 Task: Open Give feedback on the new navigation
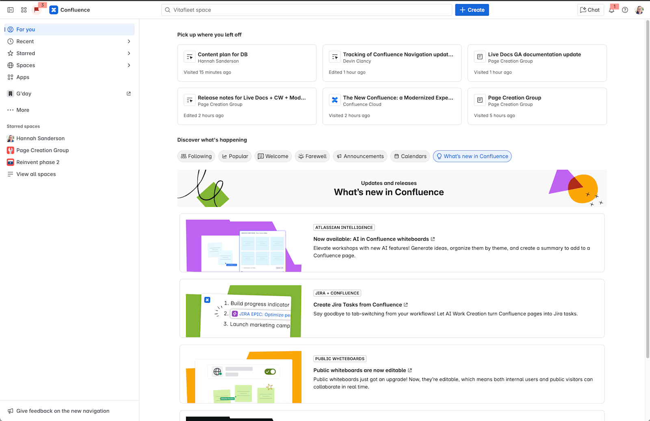(x=70, y=411)
